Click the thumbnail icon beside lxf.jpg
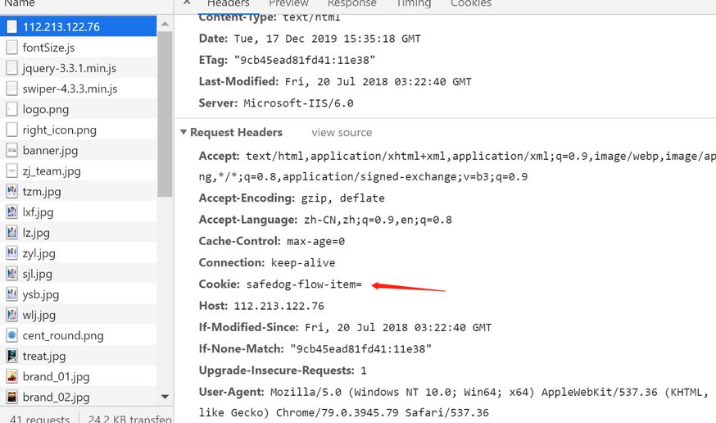 tap(11, 212)
